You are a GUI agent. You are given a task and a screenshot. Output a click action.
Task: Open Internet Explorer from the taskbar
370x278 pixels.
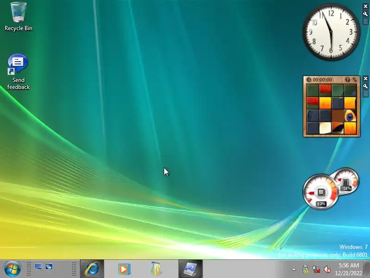coord(92,269)
